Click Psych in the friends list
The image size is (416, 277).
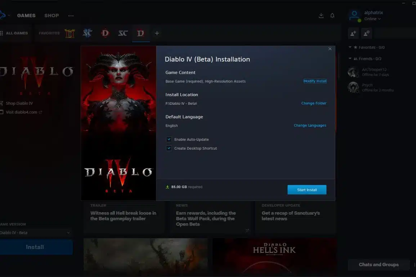(x=367, y=85)
